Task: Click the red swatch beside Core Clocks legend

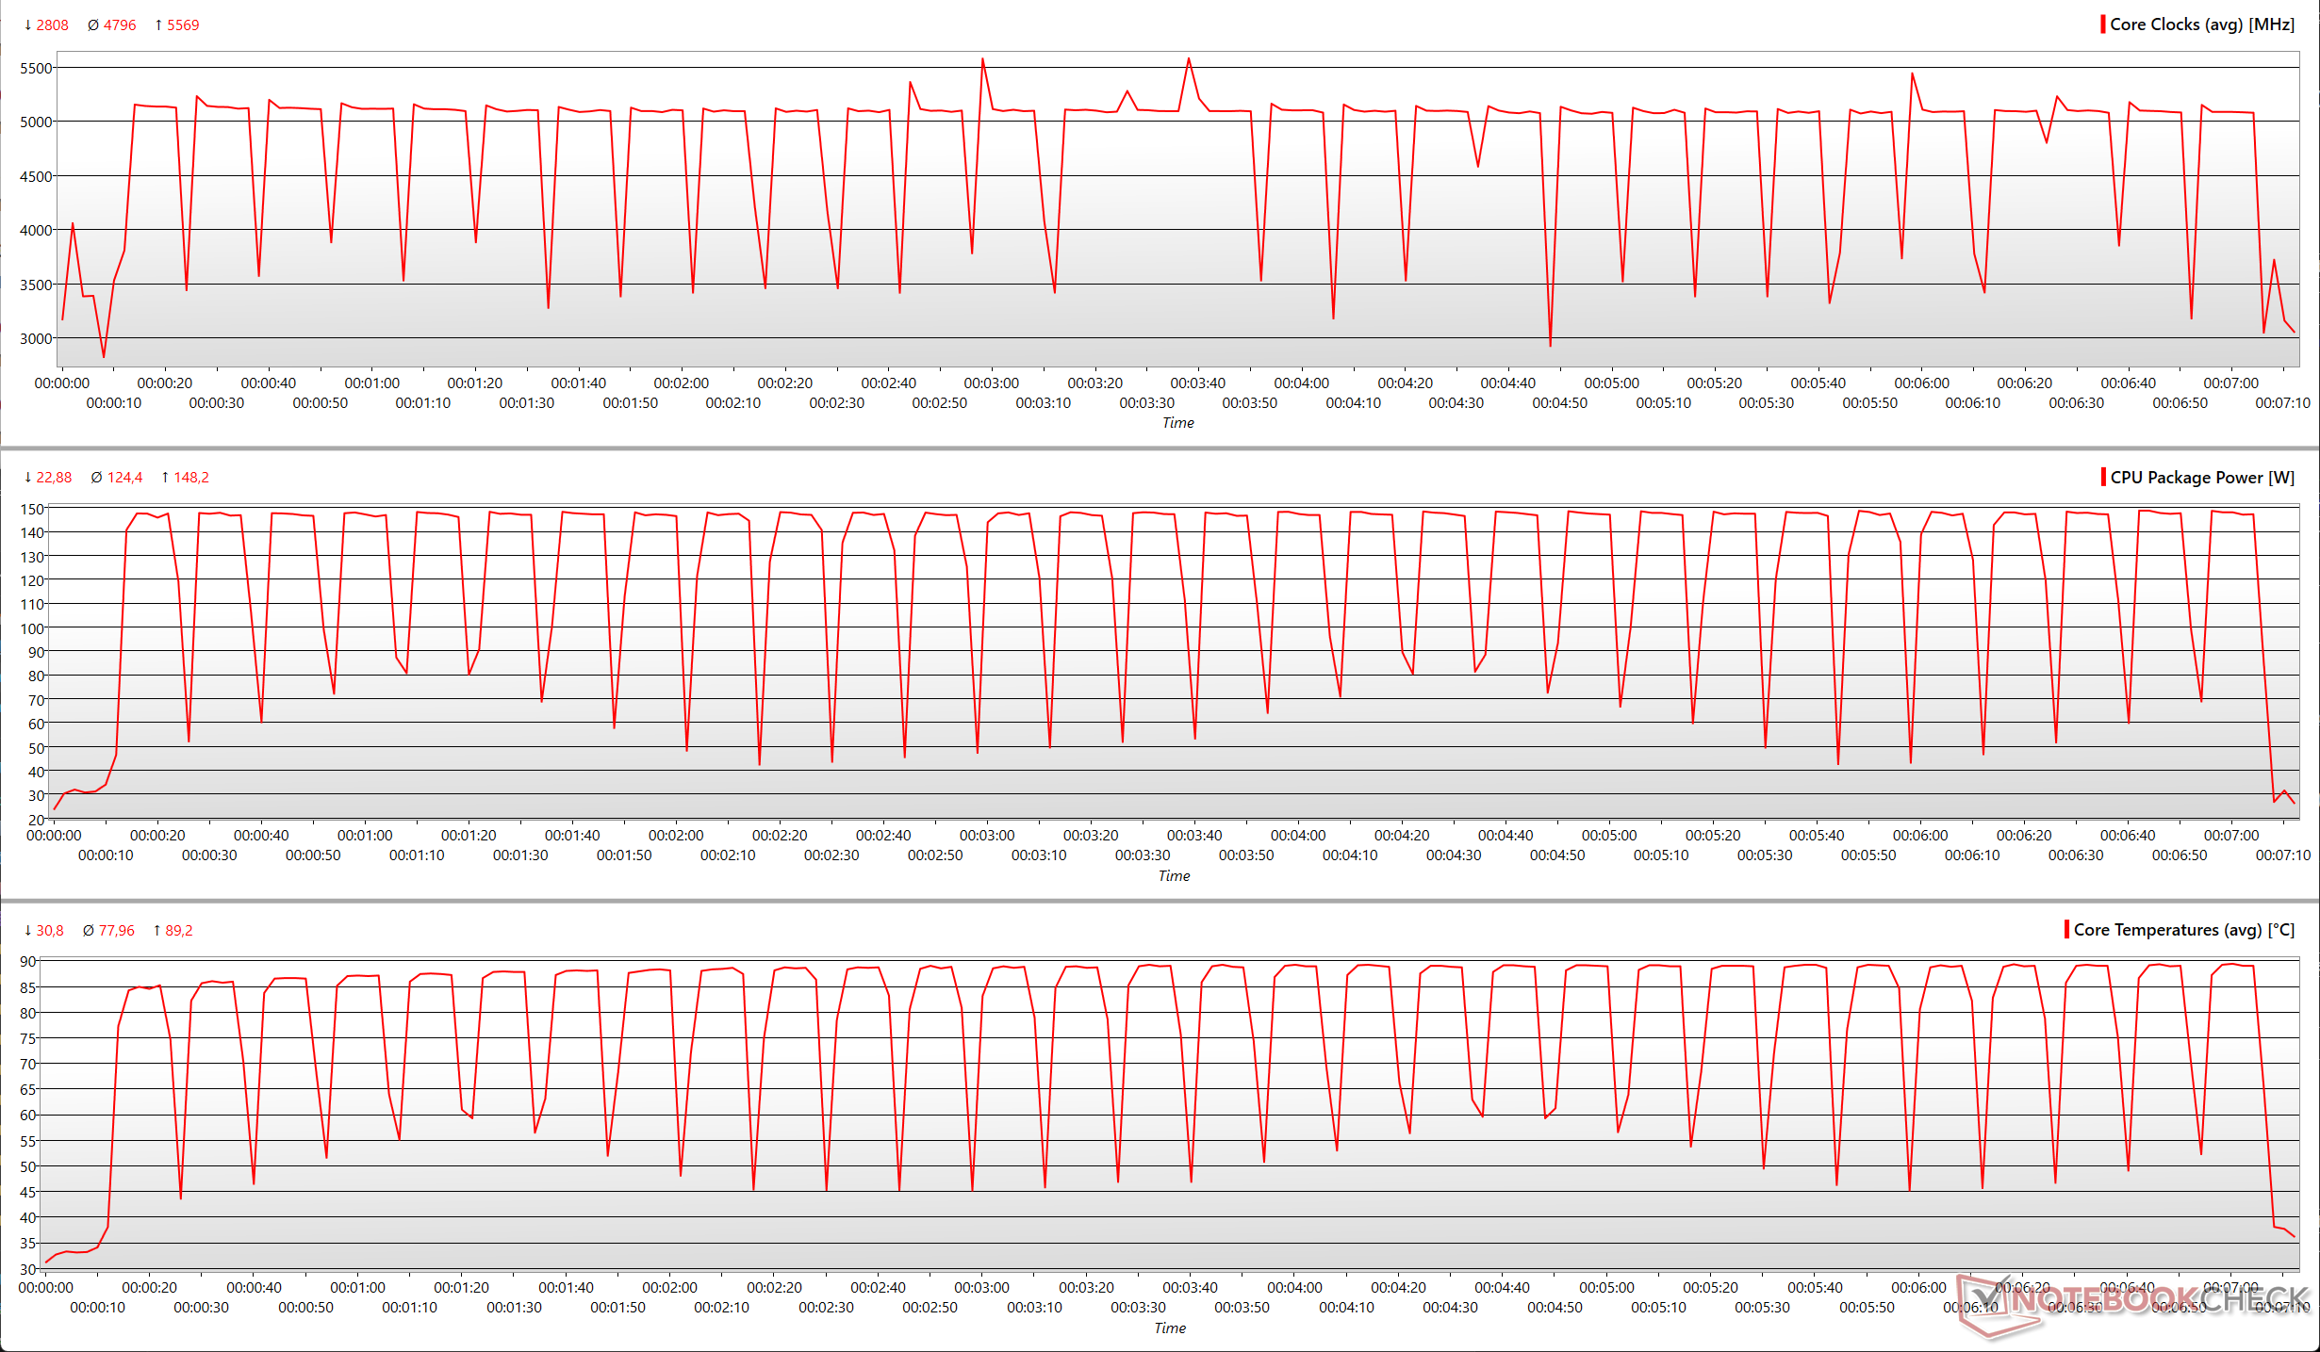Action: click(x=2102, y=24)
